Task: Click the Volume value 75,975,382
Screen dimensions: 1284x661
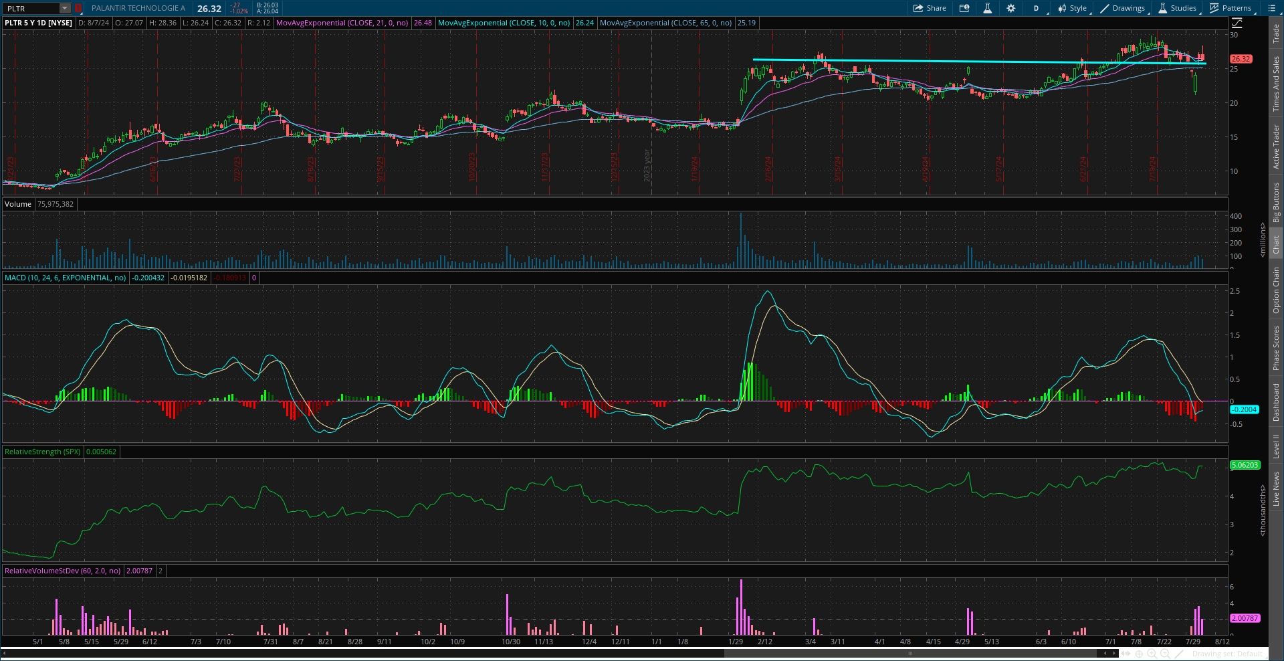Action: point(56,204)
